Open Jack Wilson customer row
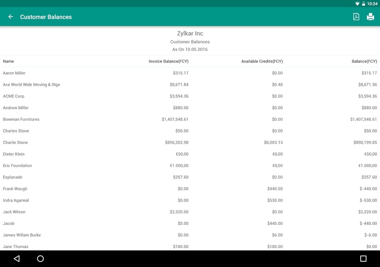Viewport: 380px width, 267px height. tap(190, 212)
